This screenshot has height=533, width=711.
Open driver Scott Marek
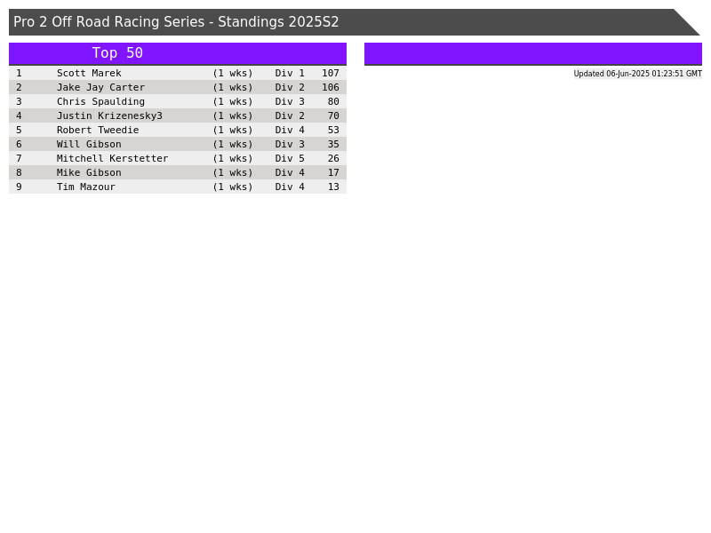tap(89, 74)
